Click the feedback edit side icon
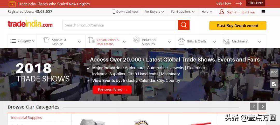280x125 pixels. (274, 84)
